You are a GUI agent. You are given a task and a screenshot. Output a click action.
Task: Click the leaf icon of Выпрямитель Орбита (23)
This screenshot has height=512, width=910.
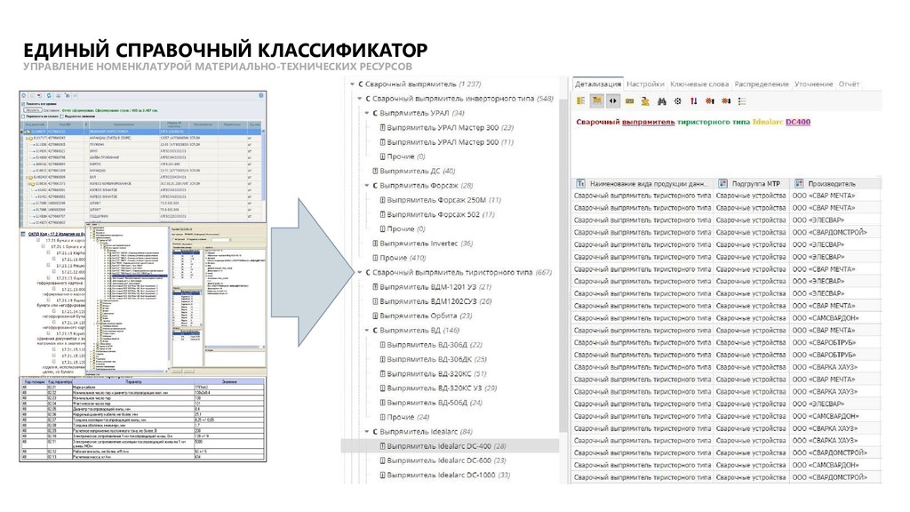point(375,316)
